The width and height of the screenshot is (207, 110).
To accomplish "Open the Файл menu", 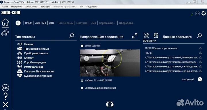I will 5,7.
